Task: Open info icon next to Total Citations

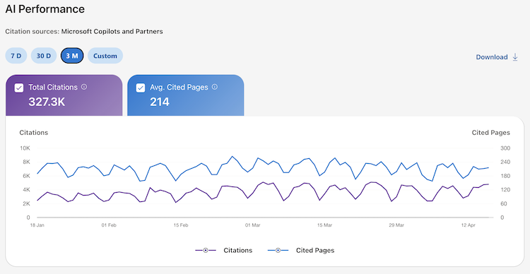Action: (84, 87)
